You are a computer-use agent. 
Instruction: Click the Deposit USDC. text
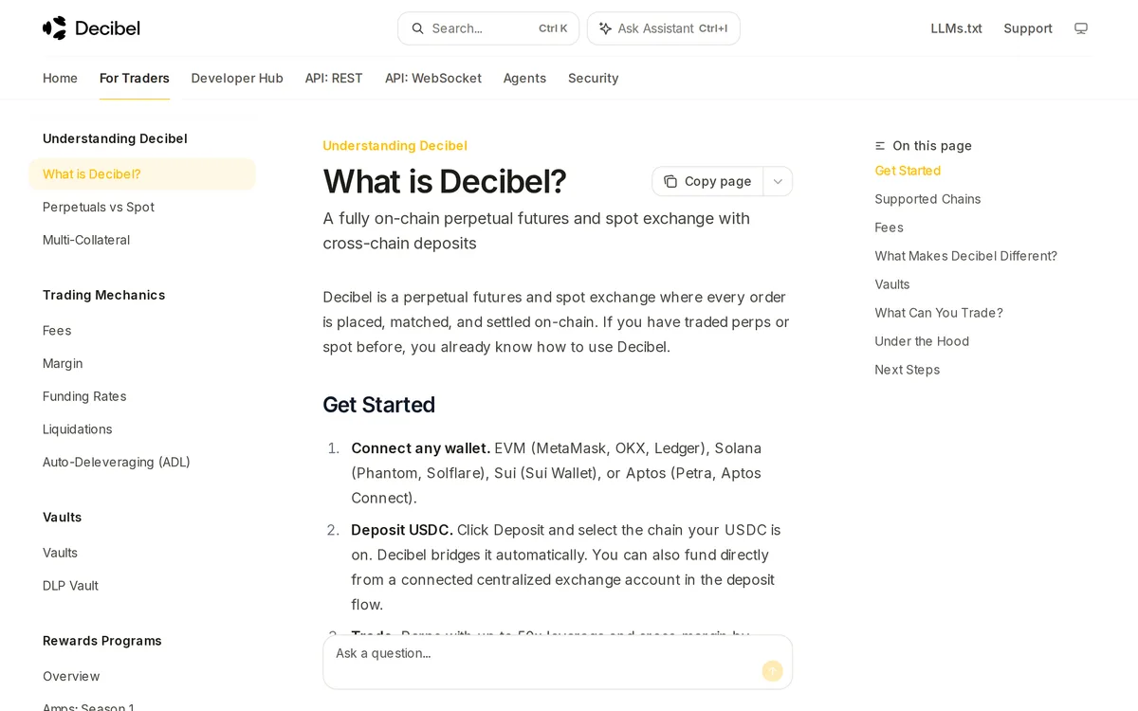coord(402,530)
